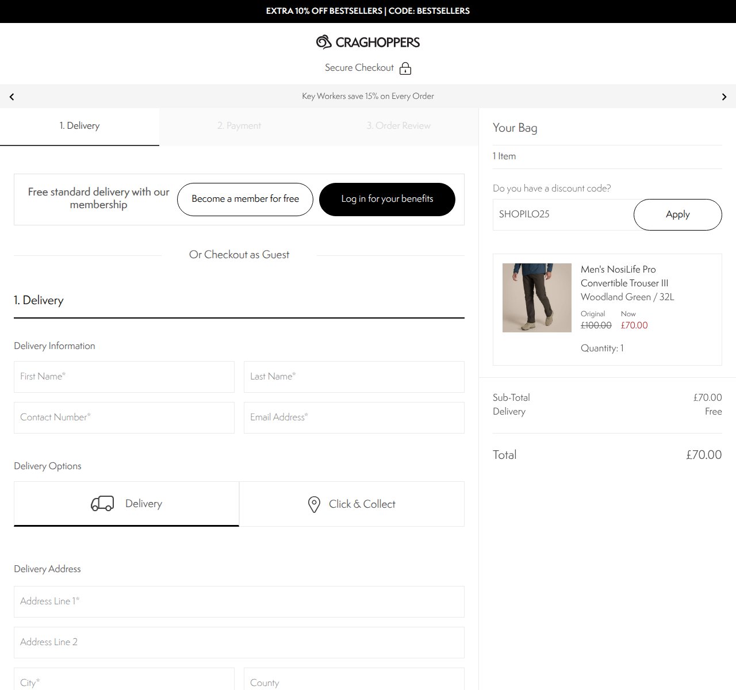Click Log in for your benefits
Image resolution: width=736 pixels, height=690 pixels.
[x=387, y=200]
